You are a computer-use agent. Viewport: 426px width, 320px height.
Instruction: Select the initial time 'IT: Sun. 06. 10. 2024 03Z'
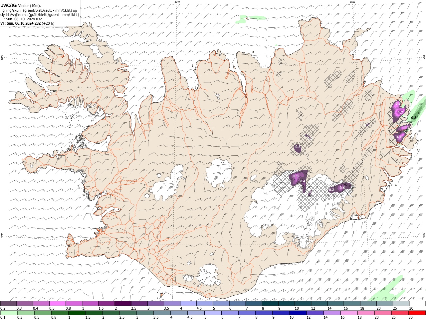tap(21, 19)
